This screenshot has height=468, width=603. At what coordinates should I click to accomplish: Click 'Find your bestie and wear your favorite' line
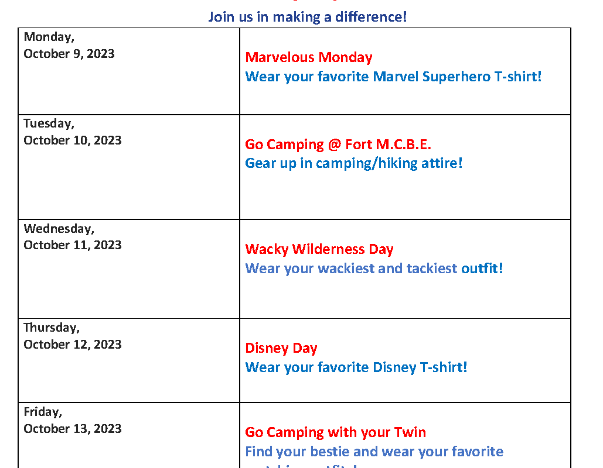coord(374,452)
